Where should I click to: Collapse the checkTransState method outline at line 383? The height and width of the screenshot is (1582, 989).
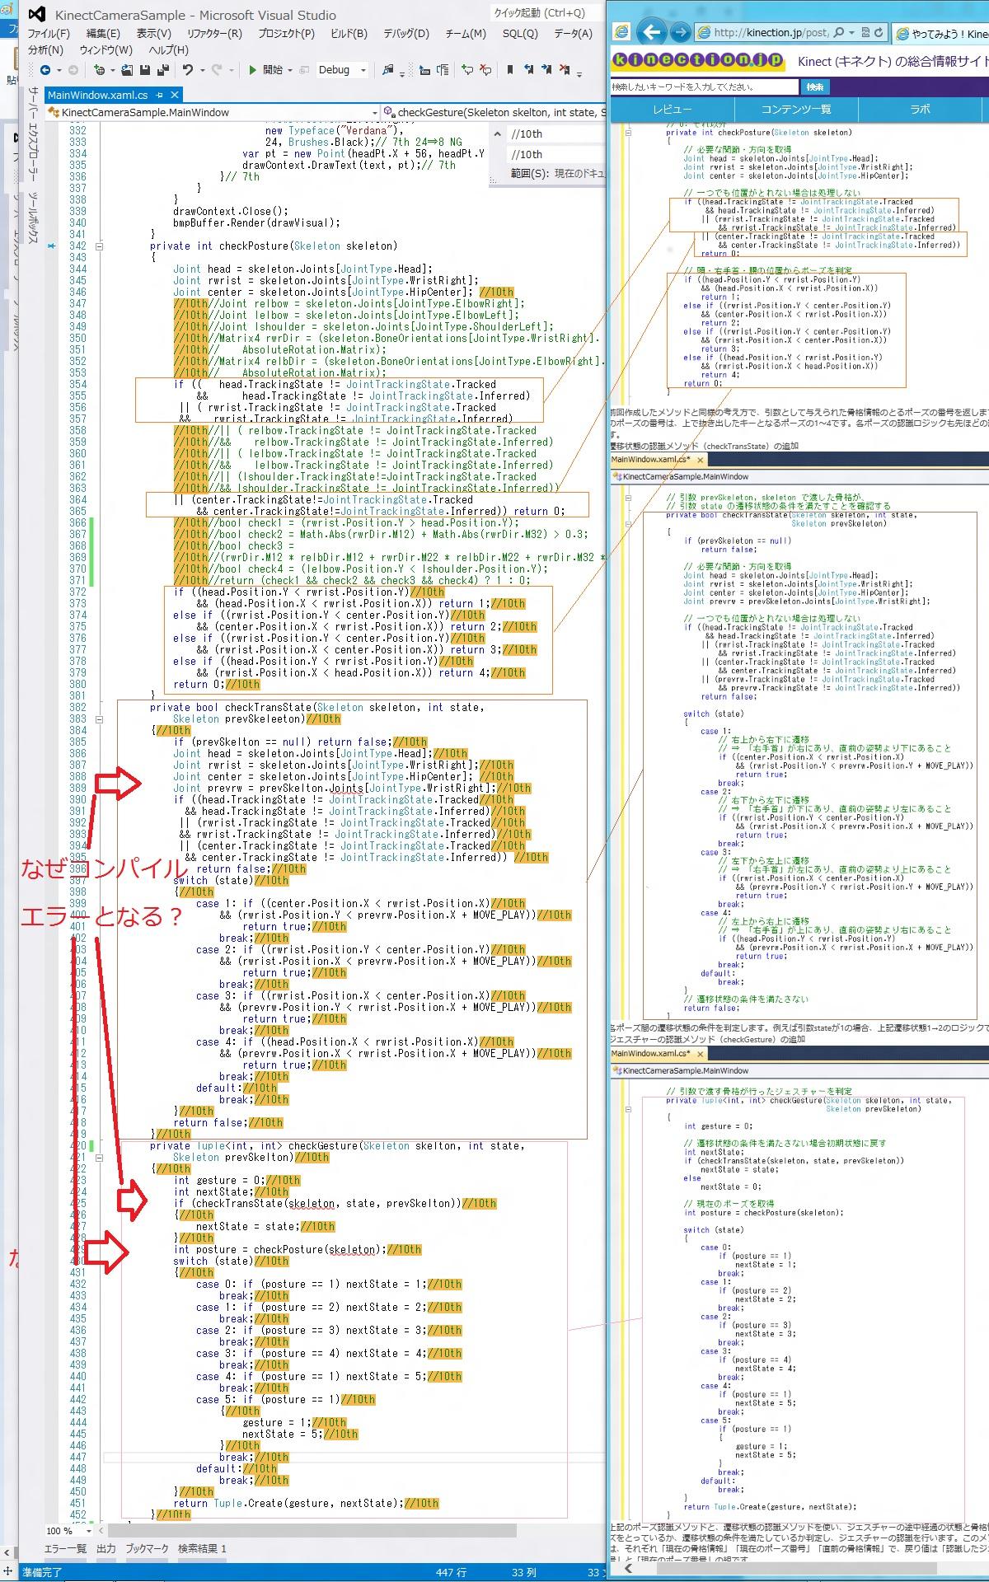[100, 719]
